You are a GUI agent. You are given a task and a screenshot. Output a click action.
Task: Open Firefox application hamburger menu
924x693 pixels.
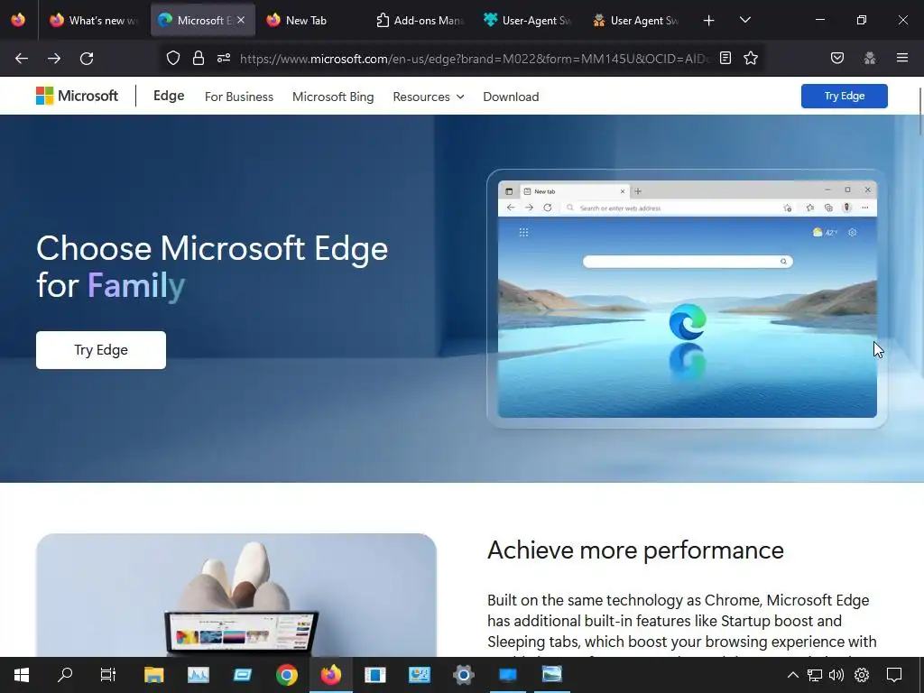tap(902, 58)
